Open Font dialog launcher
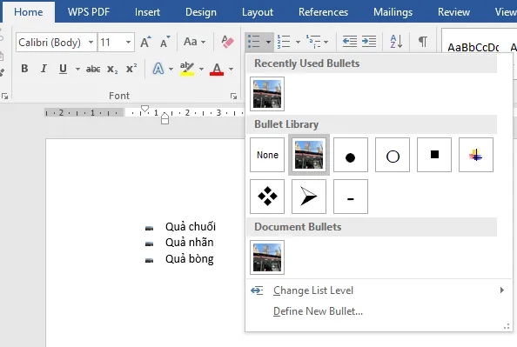 click(x=234, y=96)
